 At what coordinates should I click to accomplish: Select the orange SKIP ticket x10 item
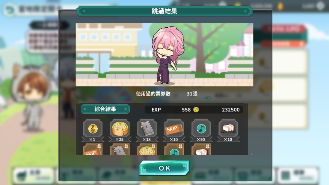tap(174, 130)
